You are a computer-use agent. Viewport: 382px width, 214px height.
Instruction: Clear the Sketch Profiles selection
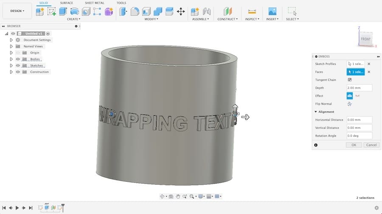pyautogui.click(x=369, y=64)
